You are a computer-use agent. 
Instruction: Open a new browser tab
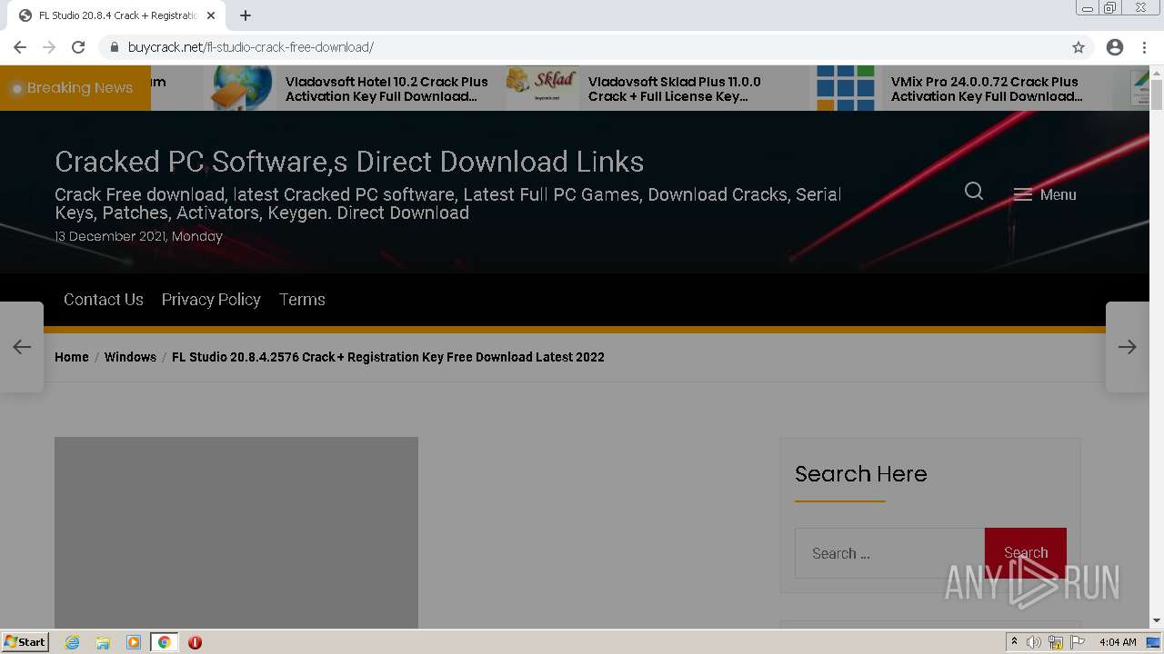(246, 15)
